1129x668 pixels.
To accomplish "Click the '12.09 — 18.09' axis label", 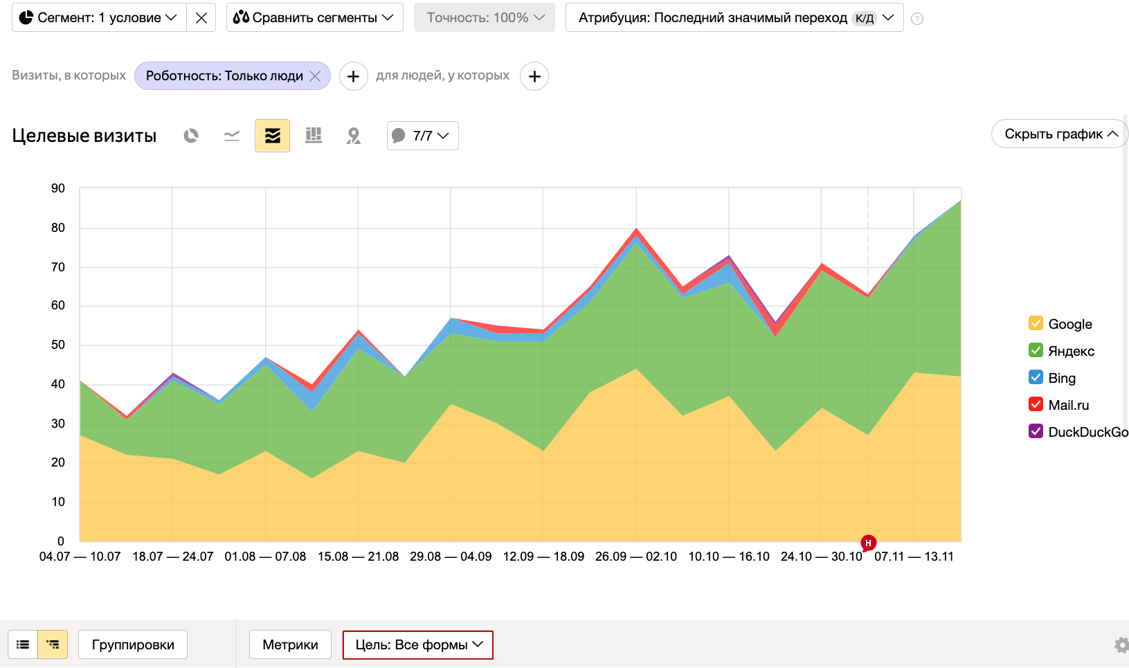I will pos(543,557).
